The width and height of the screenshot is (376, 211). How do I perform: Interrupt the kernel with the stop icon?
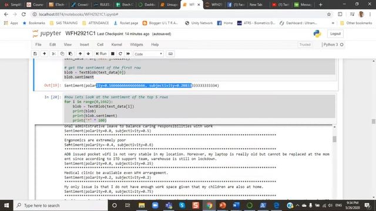112,54
